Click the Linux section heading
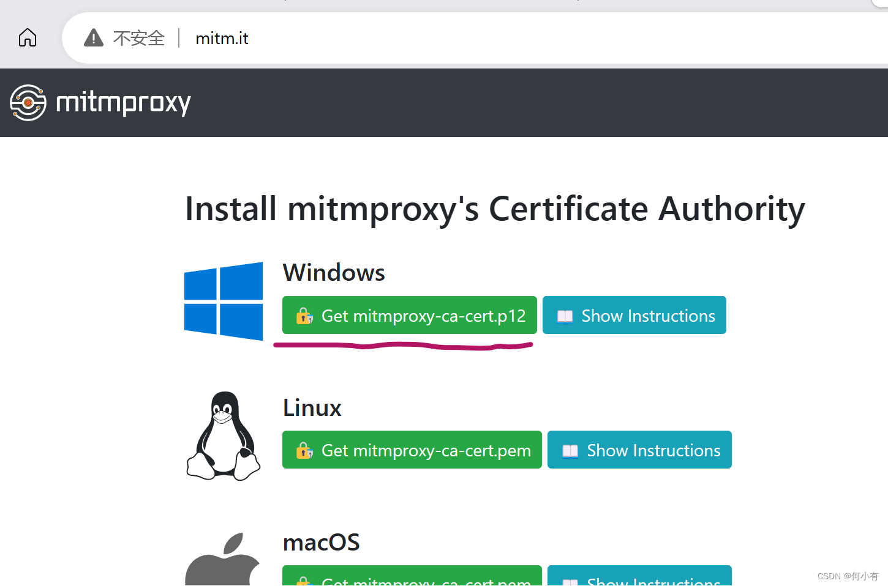Viewport: 888px width, 586px height. [x=312, y=408]
